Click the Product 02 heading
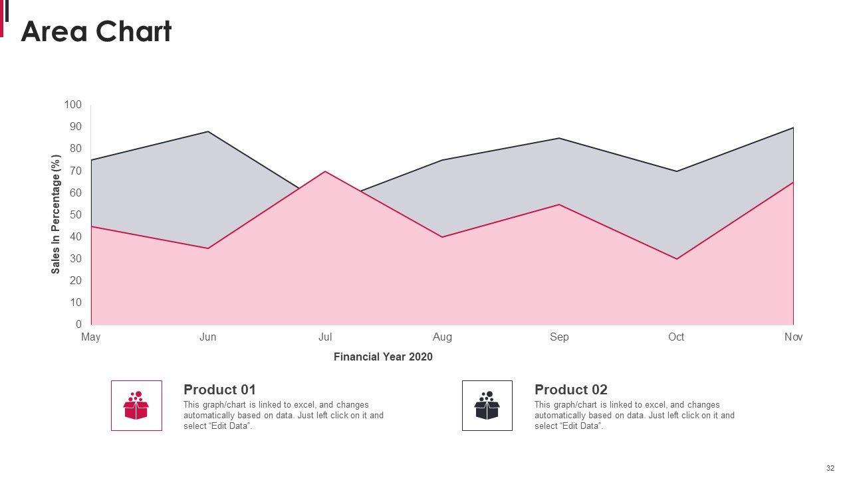This screenshot has width=851, height=478. [570, 390]
